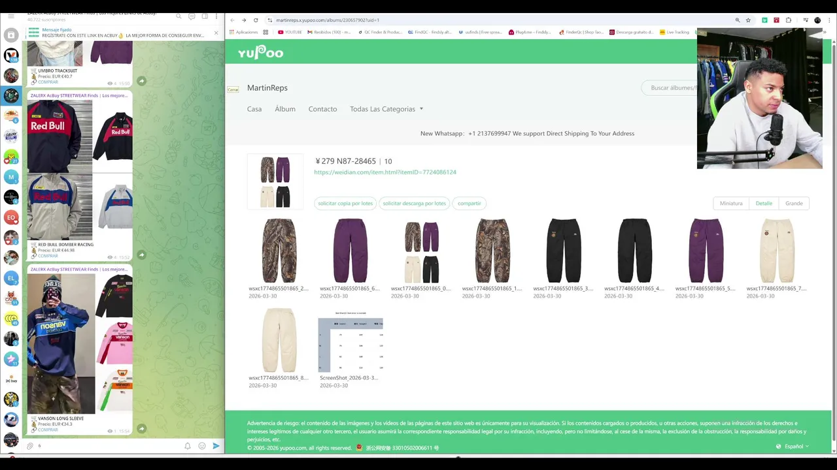Screen dimensions: 837x470
Task: Switch to Grande view
Action: coord(794,203)
